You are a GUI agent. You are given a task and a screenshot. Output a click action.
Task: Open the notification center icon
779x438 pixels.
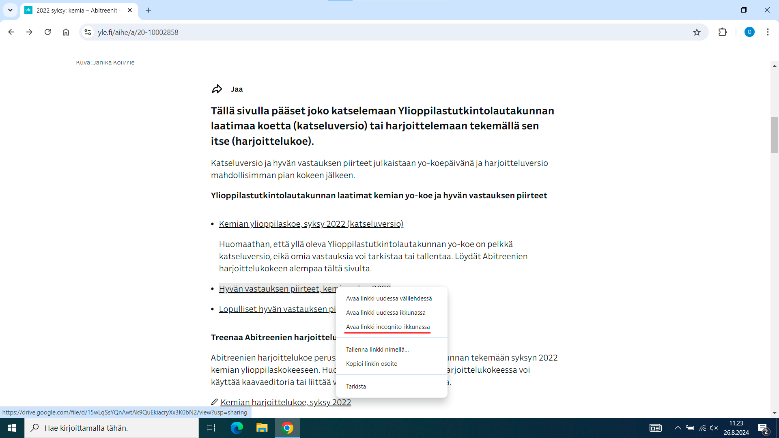click(x=764, y=428)
